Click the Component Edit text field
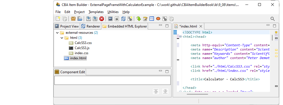Viewport: 283px width, 105px height. click(x=112, y=80)
